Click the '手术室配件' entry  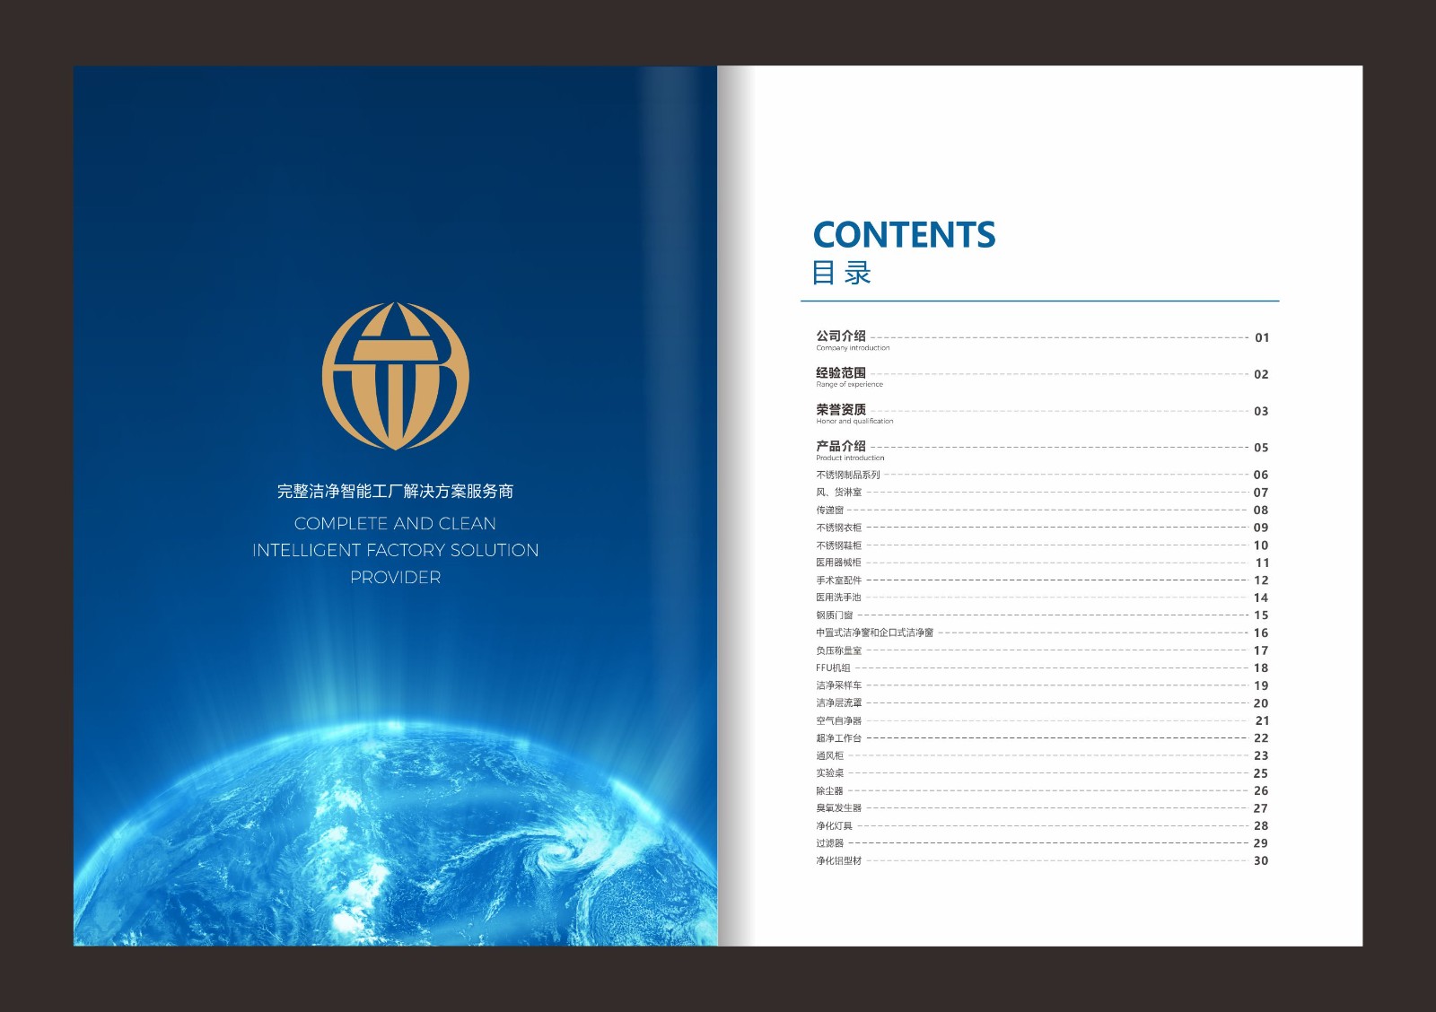pyautogui.click(x=838, y=580)
